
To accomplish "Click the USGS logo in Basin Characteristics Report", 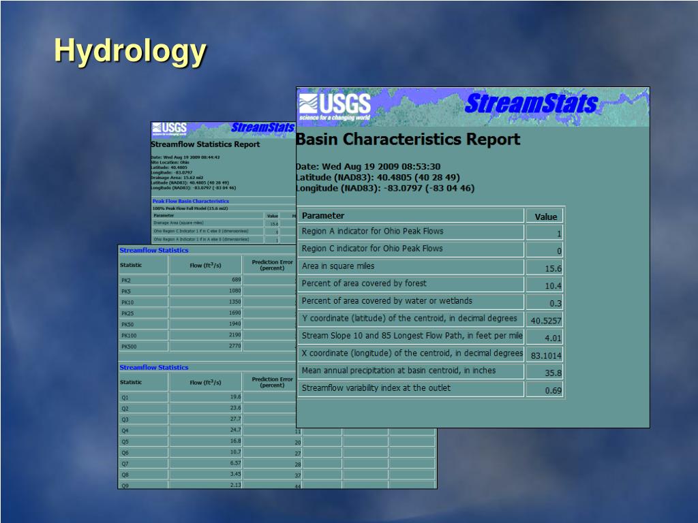I will [335, 107].
